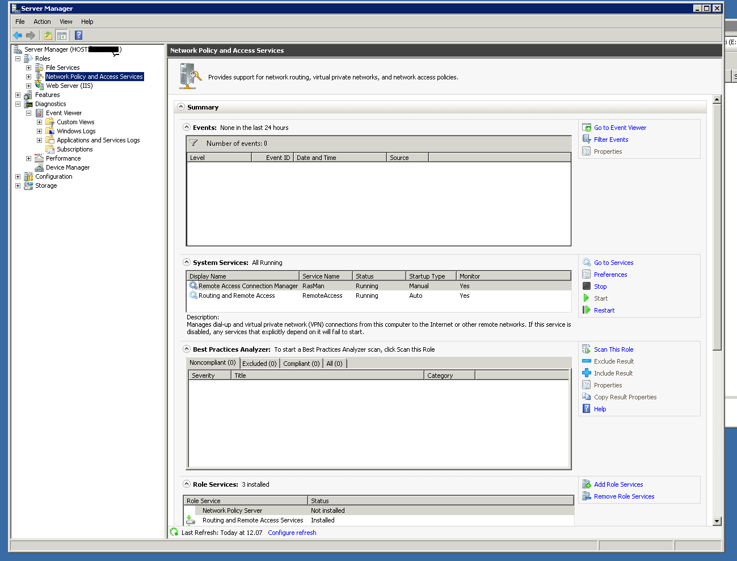Open the Help menu
Screen dimensions: 737x561
point(87,22)
